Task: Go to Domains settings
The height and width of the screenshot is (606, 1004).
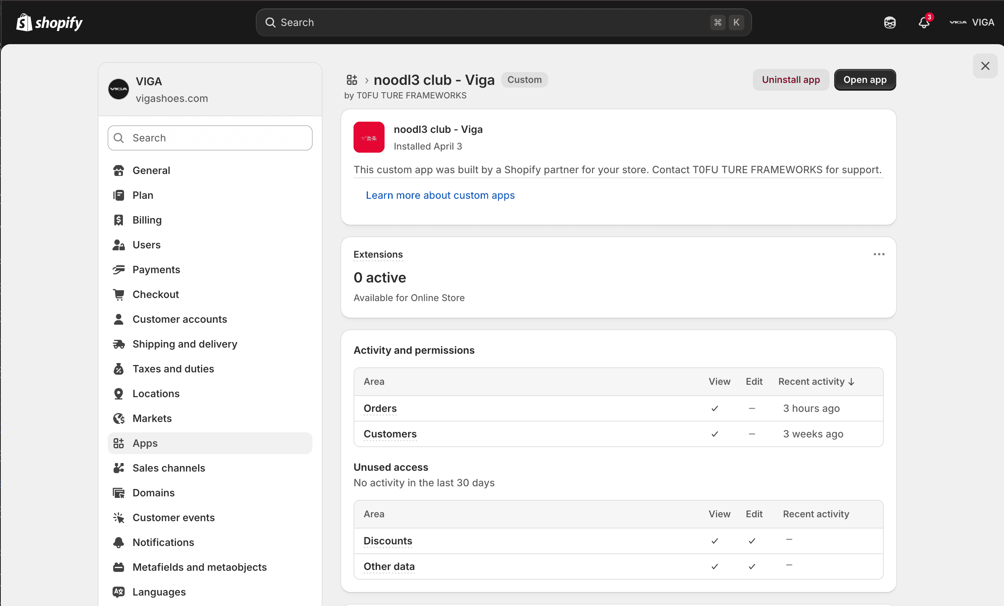Action: pyautogui.click(x=210, y=493)
